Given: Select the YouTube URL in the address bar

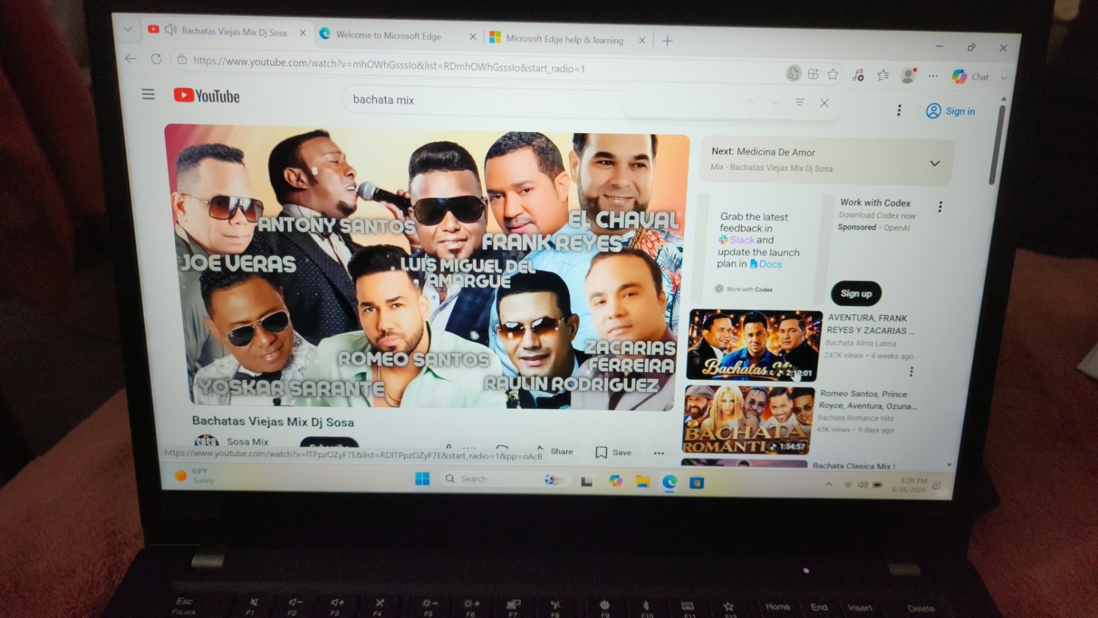Looking at the screenshot, I should 389,65.
